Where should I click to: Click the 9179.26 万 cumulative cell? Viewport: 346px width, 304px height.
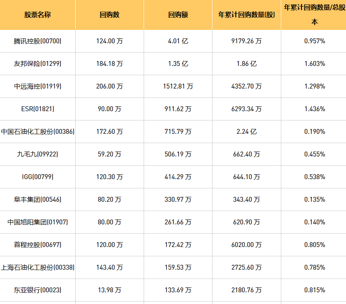pyautogui.click(x=246, y=41)
